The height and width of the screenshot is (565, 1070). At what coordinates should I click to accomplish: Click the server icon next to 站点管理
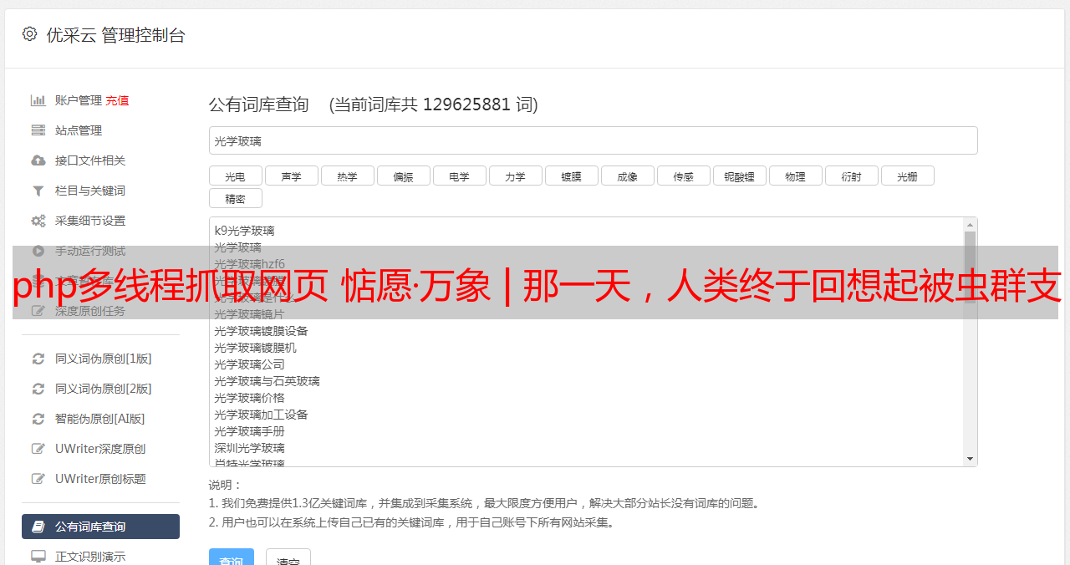[x=38, y=130]
